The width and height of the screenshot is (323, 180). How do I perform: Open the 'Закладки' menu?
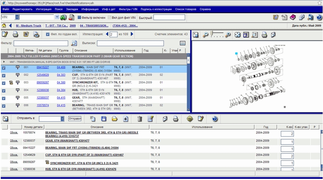72,9
